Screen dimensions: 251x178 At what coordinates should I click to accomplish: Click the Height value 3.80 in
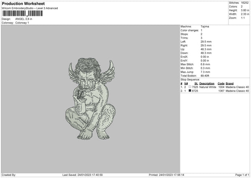click(245, 10)
